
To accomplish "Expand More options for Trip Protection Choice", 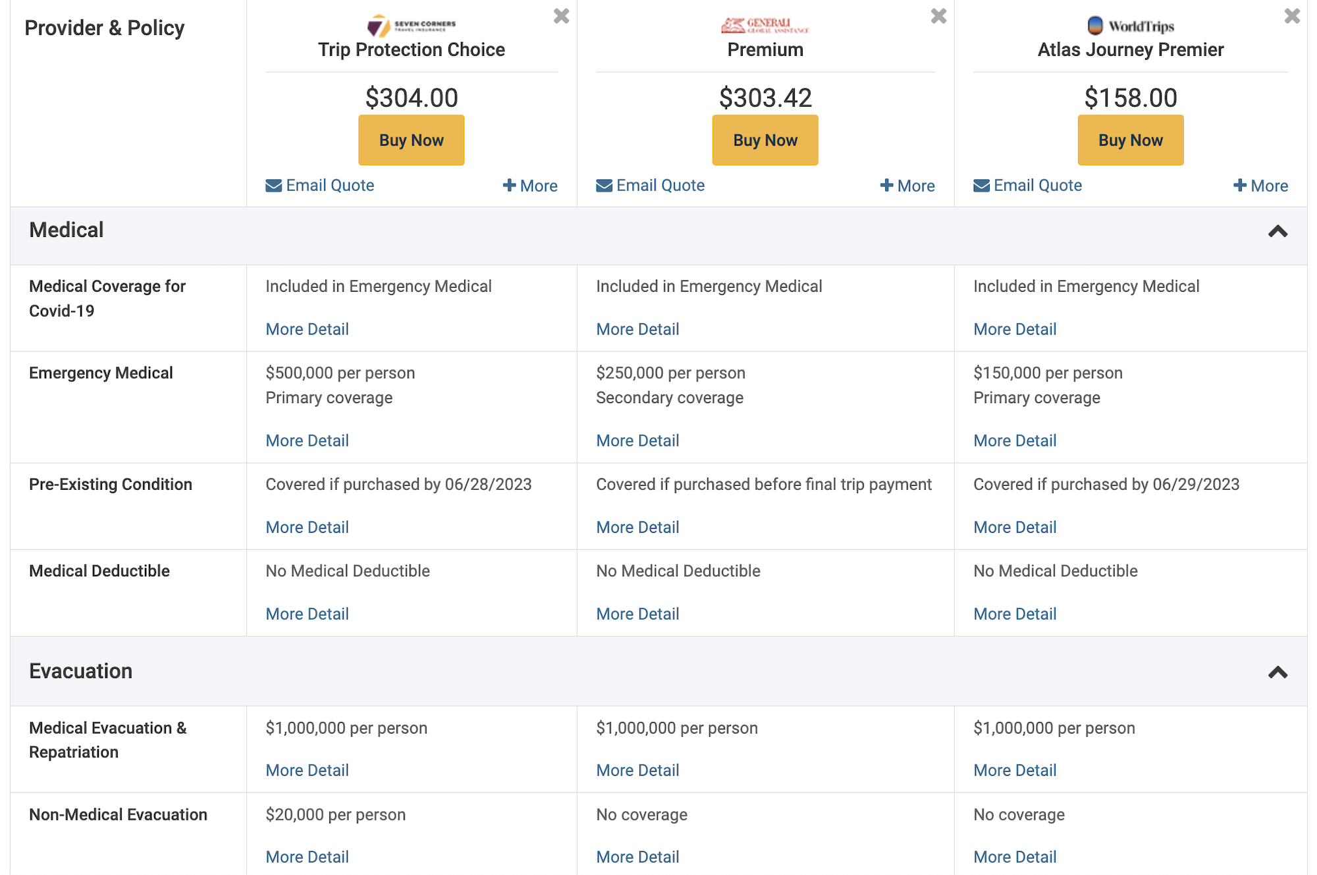I will pos(530,185).
